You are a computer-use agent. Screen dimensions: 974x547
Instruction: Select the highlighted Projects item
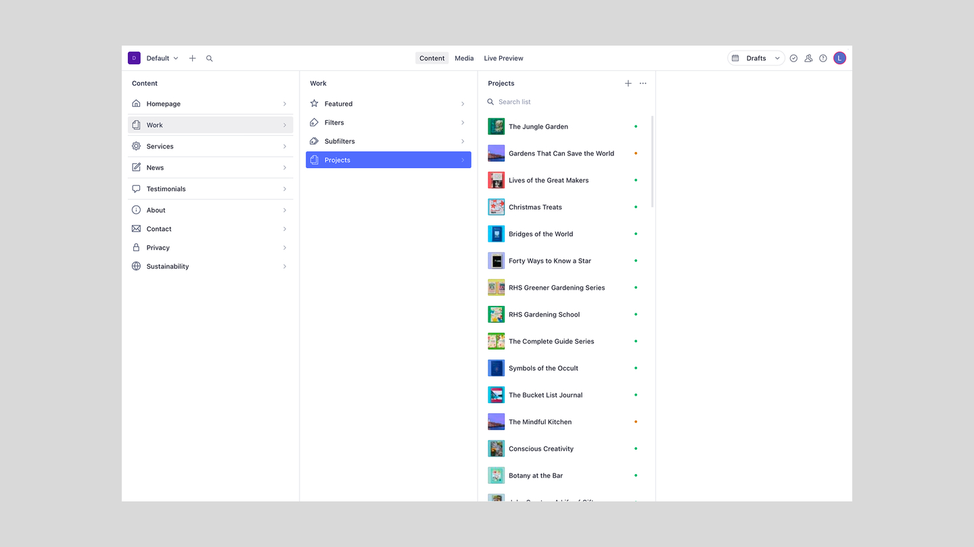click(388, 160)
